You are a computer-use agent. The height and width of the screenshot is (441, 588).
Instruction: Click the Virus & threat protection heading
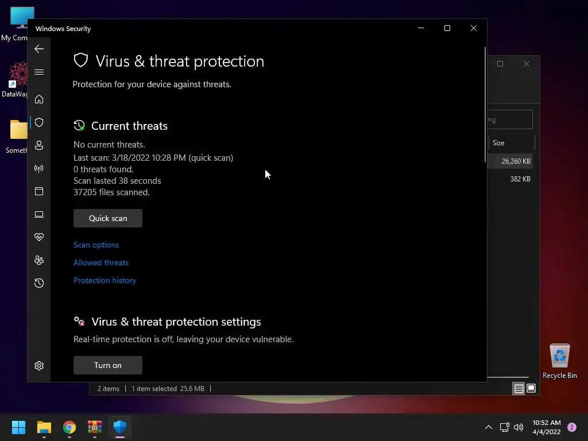click(x=180, y=61)
